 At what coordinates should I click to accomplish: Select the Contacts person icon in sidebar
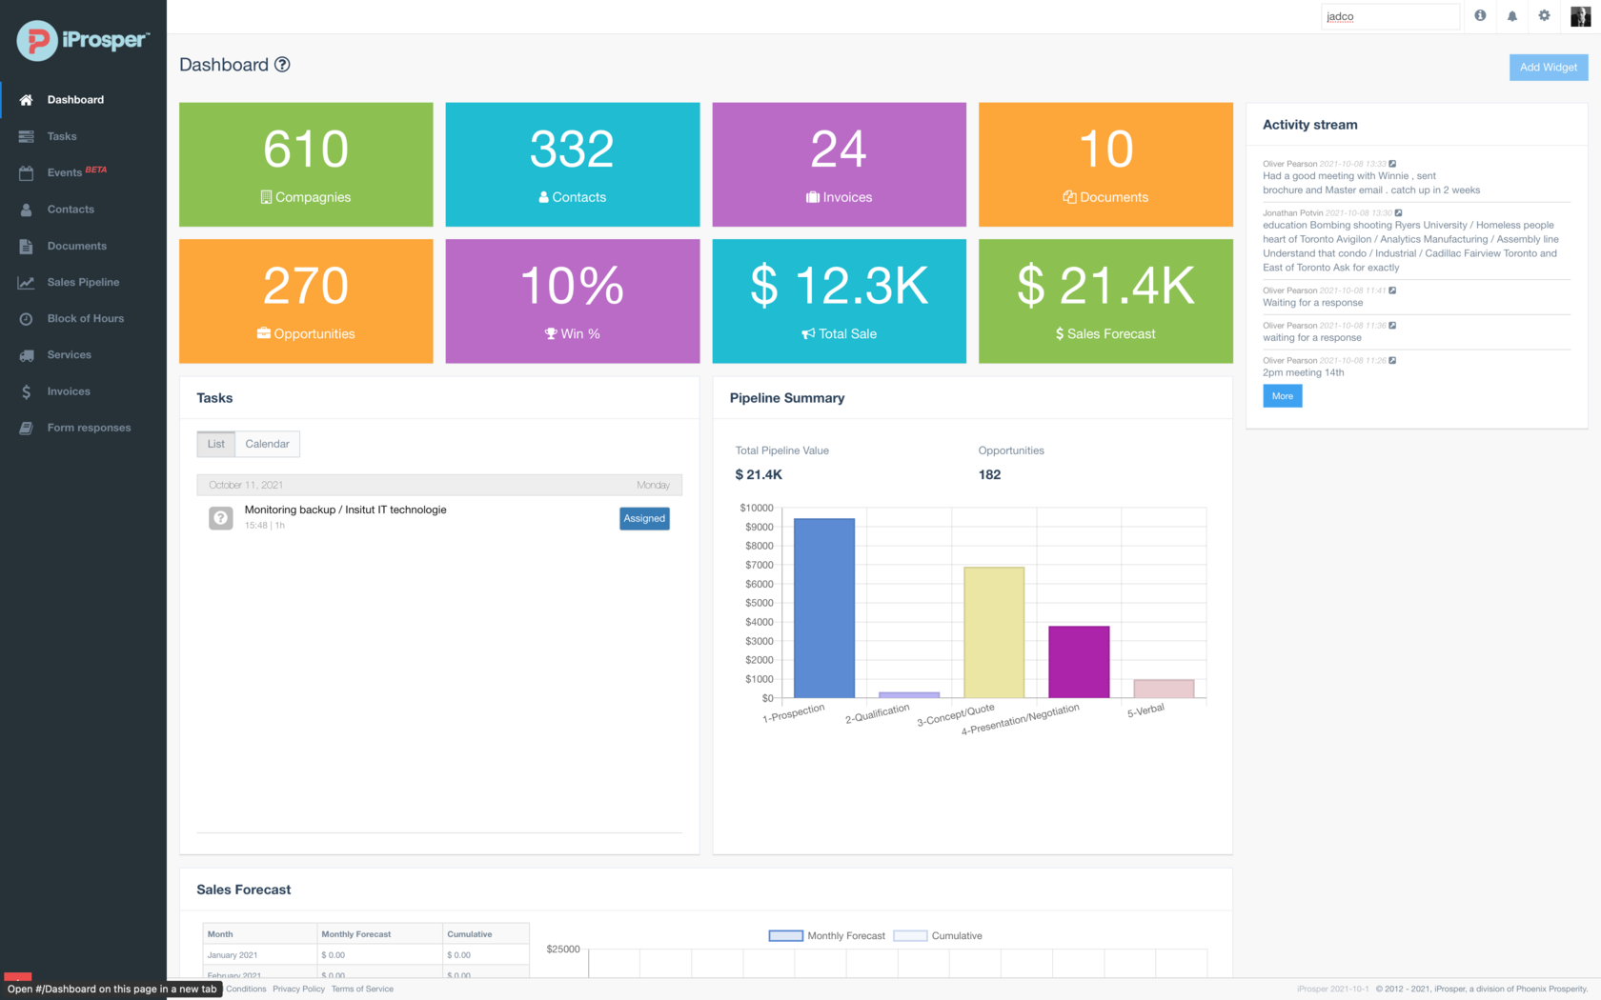tap(26, 210)
